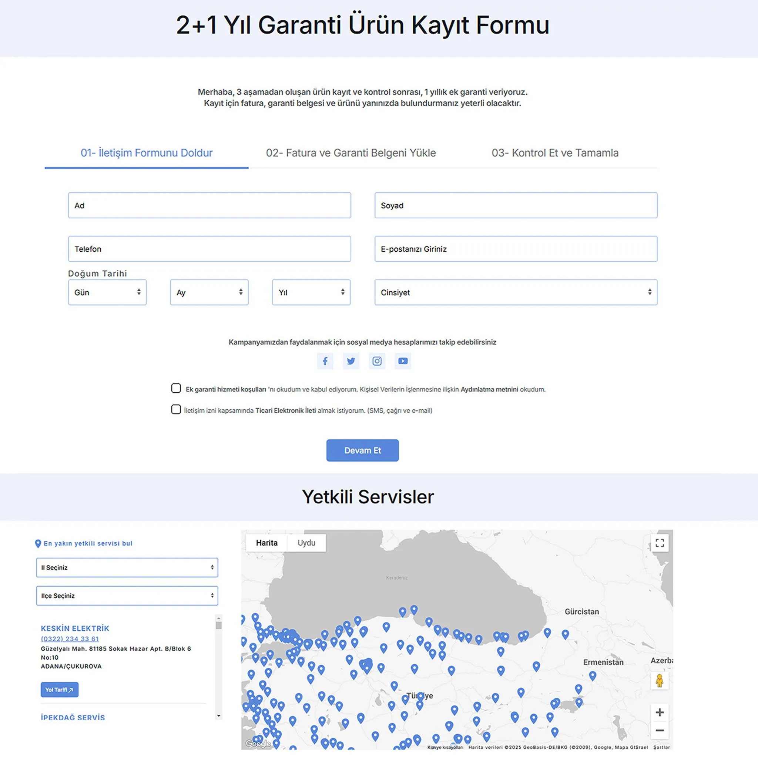Open Klavye kısayolları on the map
This screenshot has height=758, width=758.
445,747
